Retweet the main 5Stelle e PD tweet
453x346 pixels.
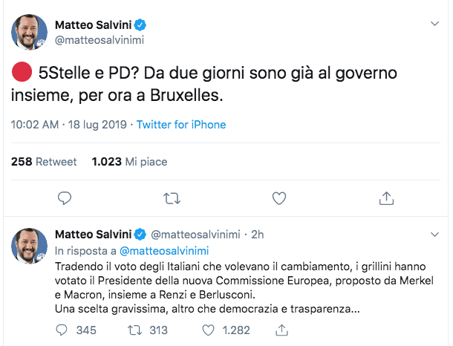click(x=172, y=198)
